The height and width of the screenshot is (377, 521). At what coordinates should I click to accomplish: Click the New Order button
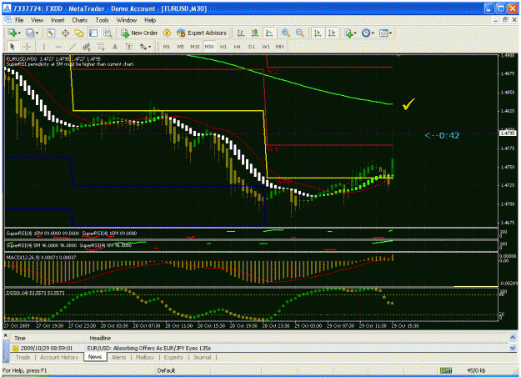tap(139, 33)
